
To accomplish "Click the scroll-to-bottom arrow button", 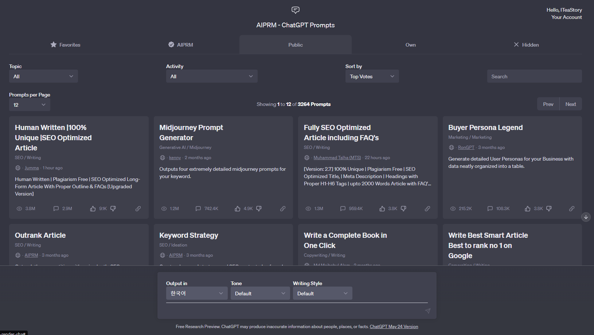I will point(586,217).
